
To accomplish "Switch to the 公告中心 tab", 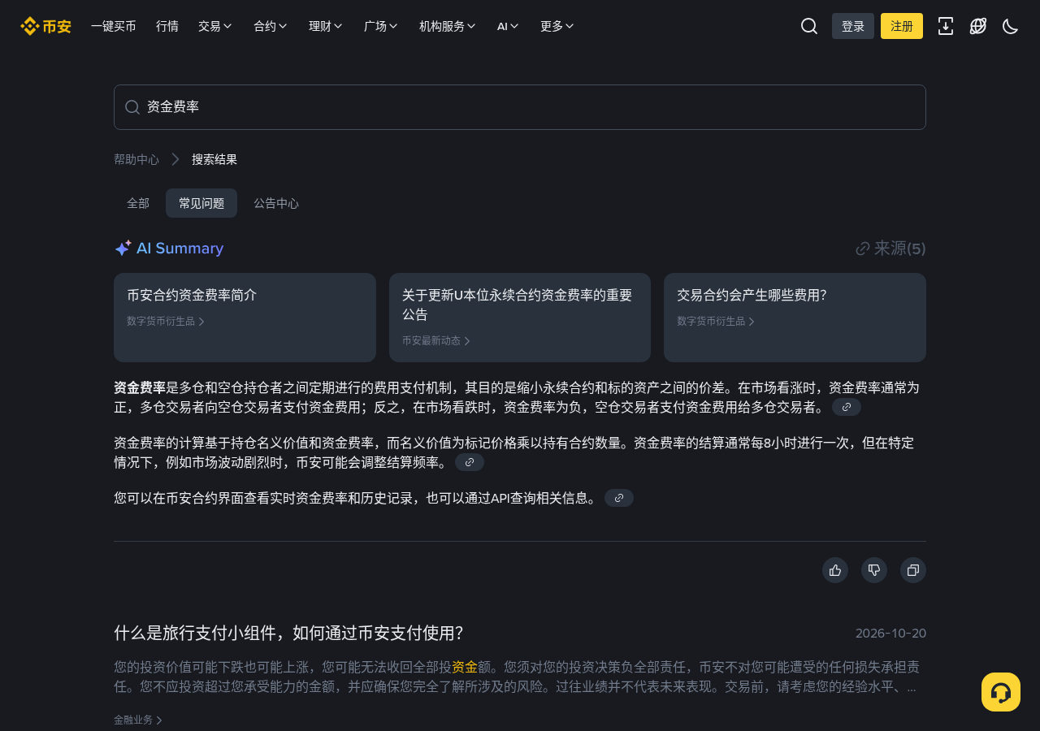I will (x=276, y=203).
